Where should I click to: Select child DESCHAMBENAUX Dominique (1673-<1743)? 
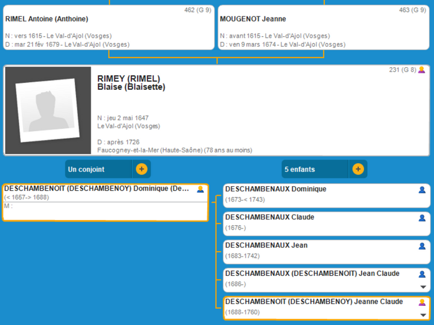275,190
